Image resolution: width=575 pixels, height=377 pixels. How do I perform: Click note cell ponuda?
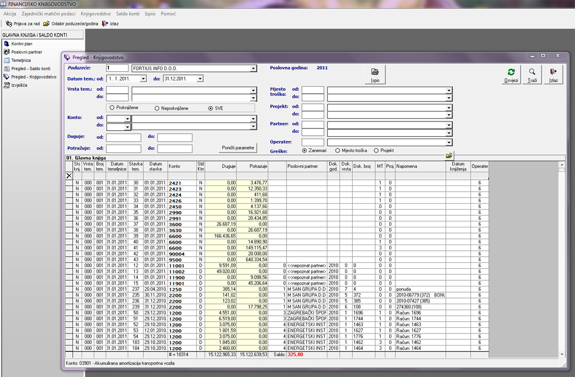[420, 289]
